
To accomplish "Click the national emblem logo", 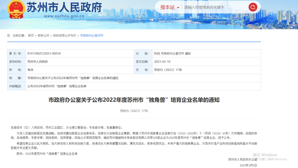I will click(x=16, y=9).
